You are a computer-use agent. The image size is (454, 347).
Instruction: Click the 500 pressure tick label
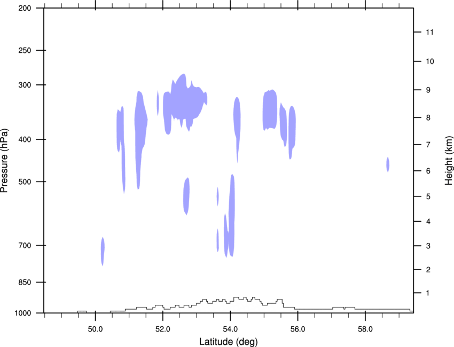coord(25,182)
